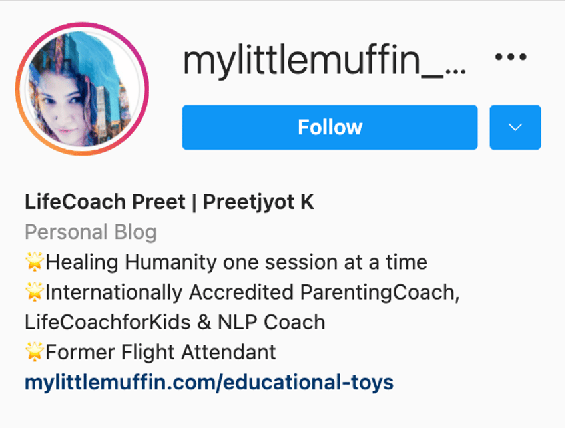This screenshot has height=428, width=566.
Task: Show additional follow choices via dropdown arrow
Action: [x=514, y=126]
